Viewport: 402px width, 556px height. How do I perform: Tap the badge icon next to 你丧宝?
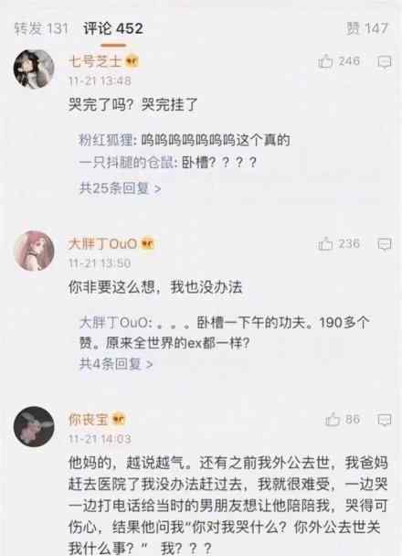click(119, 420)
